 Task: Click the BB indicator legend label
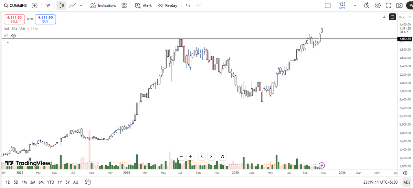pos(6,36)
